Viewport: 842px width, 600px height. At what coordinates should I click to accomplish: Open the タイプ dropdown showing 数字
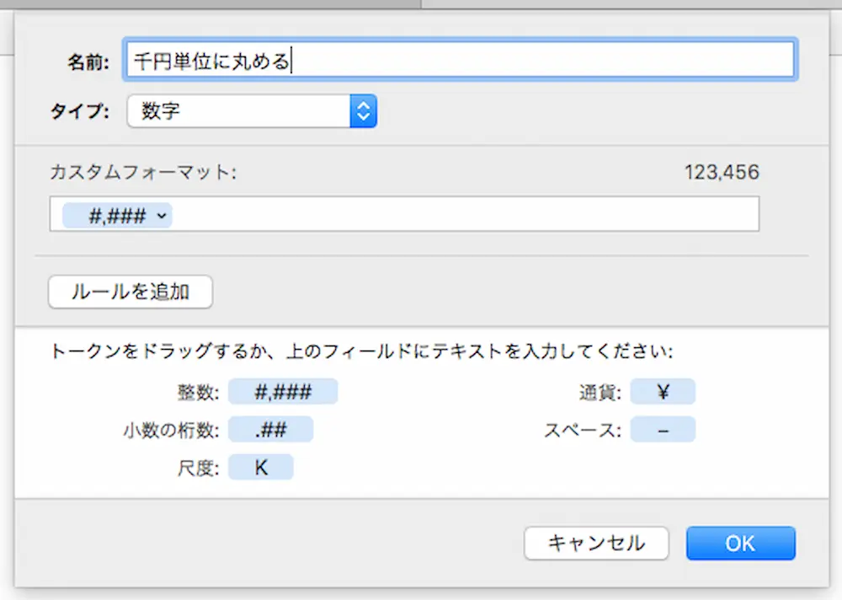point(240,110)
